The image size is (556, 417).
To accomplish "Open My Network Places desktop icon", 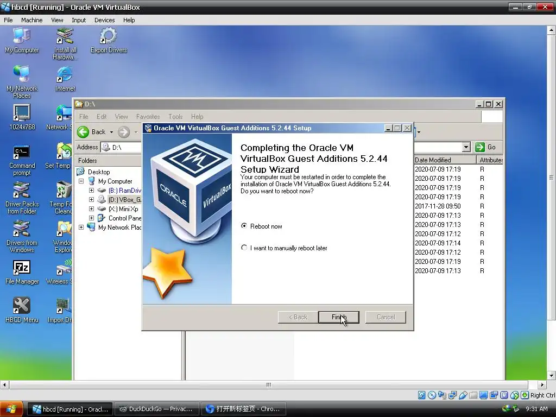I will click(22, 82).
